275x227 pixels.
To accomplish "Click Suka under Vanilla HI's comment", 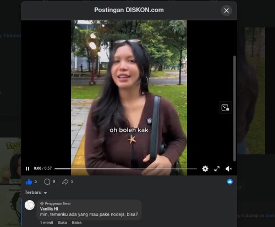I will (x=62, y=223).
